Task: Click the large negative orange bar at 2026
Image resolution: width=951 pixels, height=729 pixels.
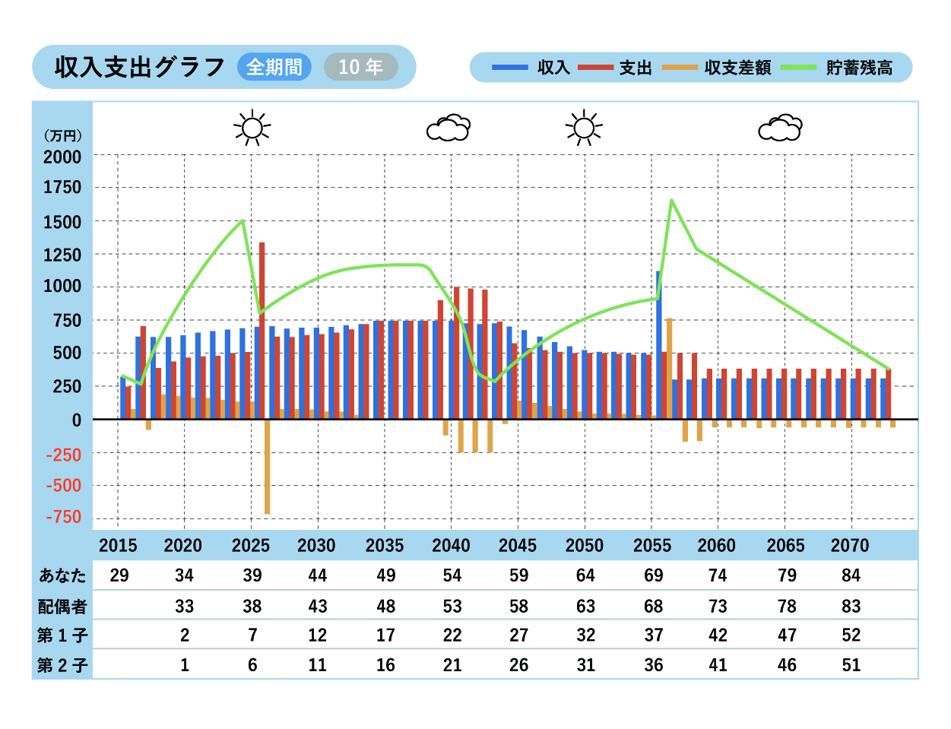Action: click(x=268, y=468)
